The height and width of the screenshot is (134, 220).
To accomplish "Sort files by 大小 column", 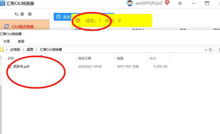I will tap(153, 59).
